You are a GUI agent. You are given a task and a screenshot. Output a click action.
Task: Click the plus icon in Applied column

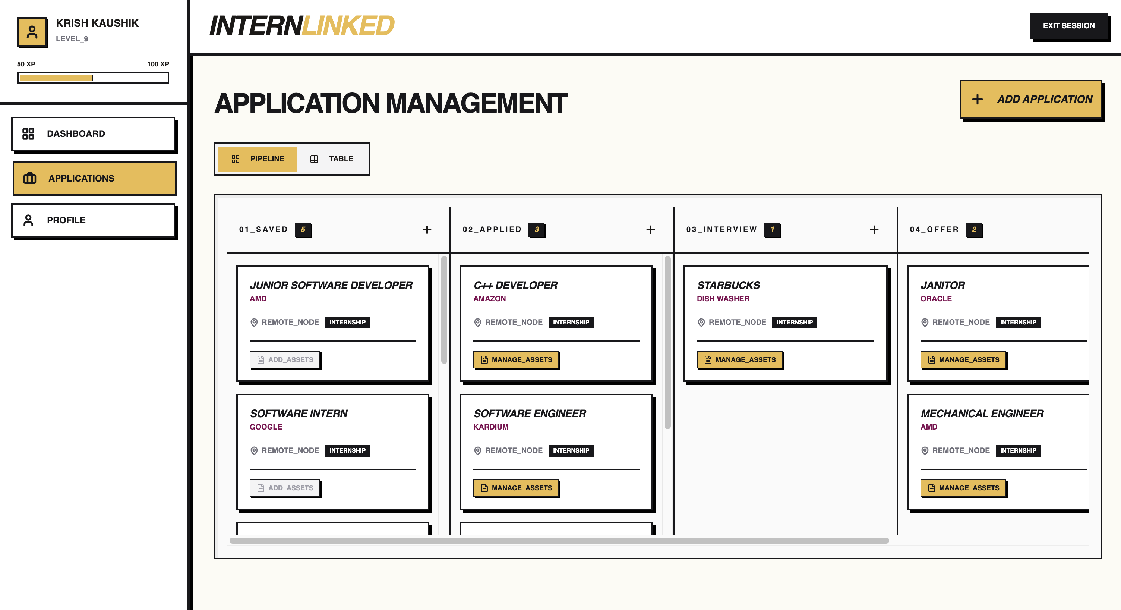(650, 229)
